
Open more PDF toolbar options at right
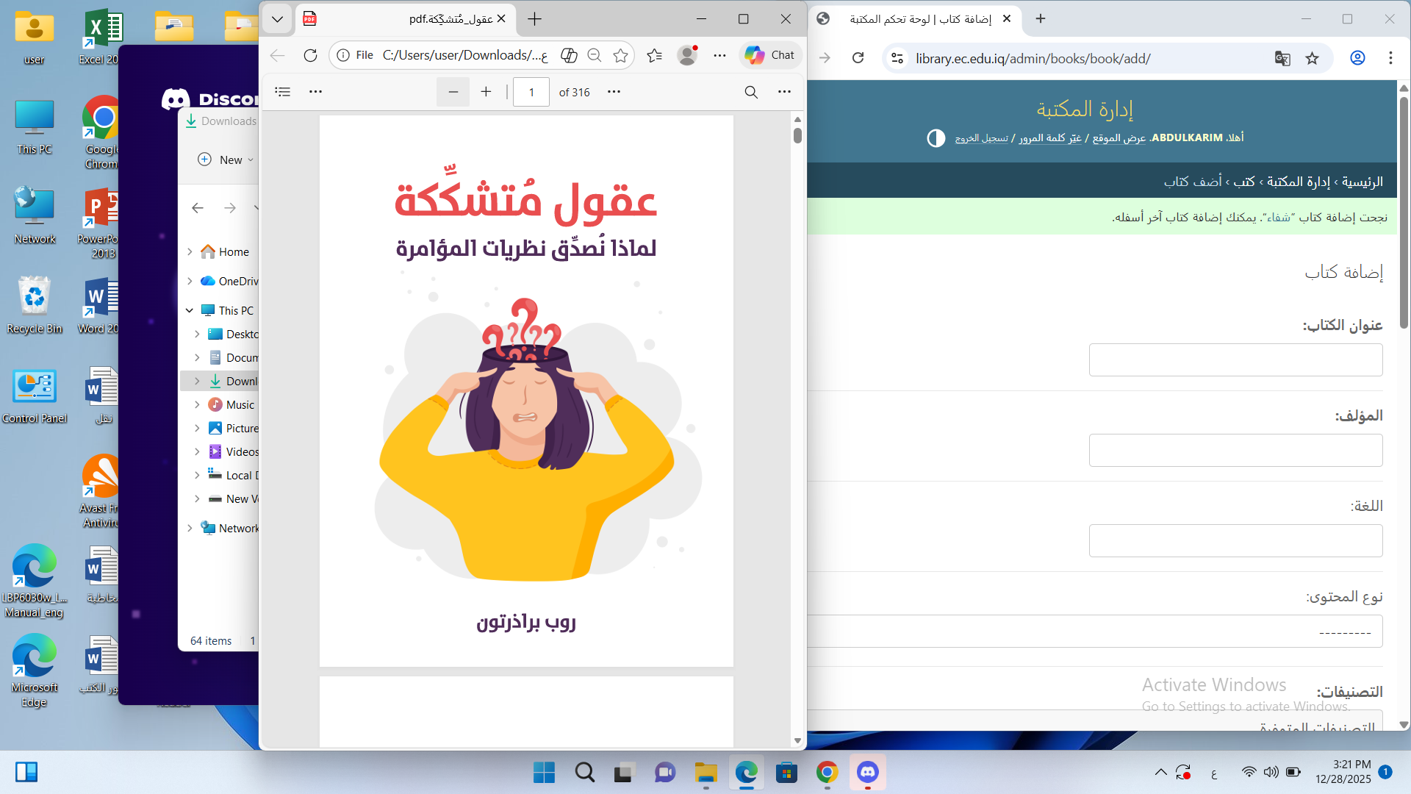tap(784, 92)
